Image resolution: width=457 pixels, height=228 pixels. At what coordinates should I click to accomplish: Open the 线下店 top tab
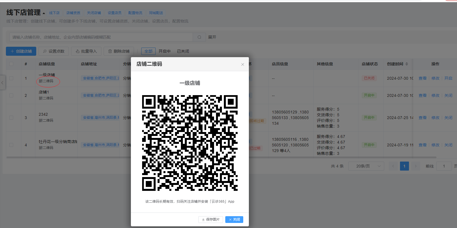[x=54, y=13]
